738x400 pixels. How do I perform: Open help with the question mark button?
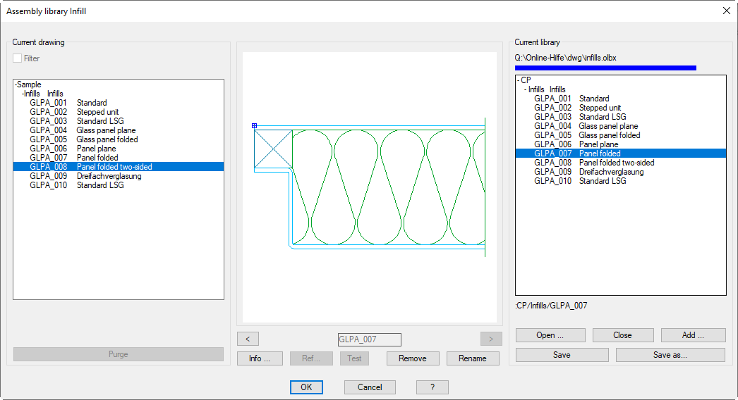pyautogui.click(x=432, y=387)
